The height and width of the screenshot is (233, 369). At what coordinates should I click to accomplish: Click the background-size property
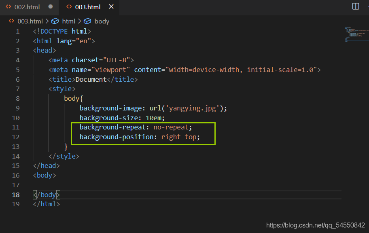point(109,118)
